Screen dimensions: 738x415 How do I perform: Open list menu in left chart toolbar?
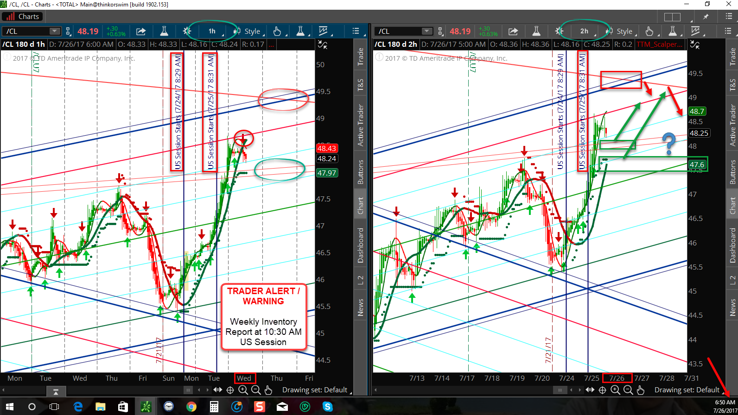tap(356, 31)
